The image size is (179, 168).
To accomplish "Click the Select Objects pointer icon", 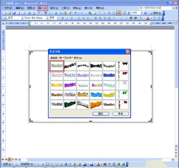I will [16, 164].
